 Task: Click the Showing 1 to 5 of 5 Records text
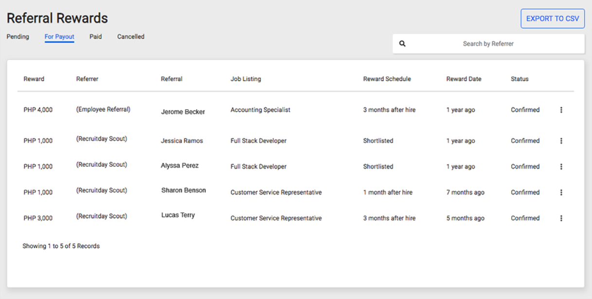click(x=61, y=246)
